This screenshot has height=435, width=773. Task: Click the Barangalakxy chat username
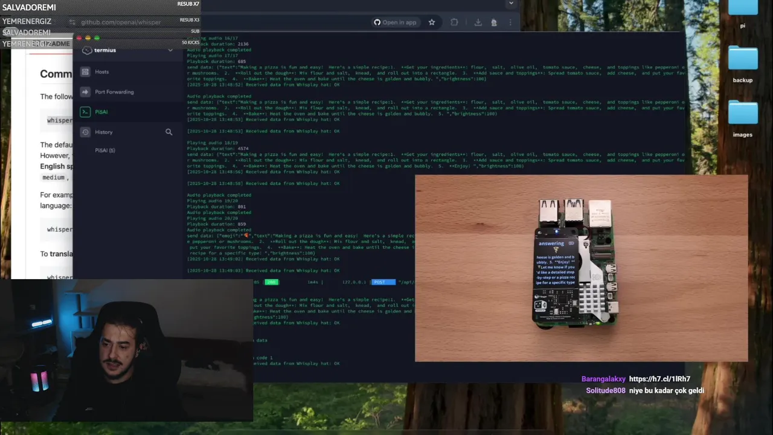[x=603, y=379]
